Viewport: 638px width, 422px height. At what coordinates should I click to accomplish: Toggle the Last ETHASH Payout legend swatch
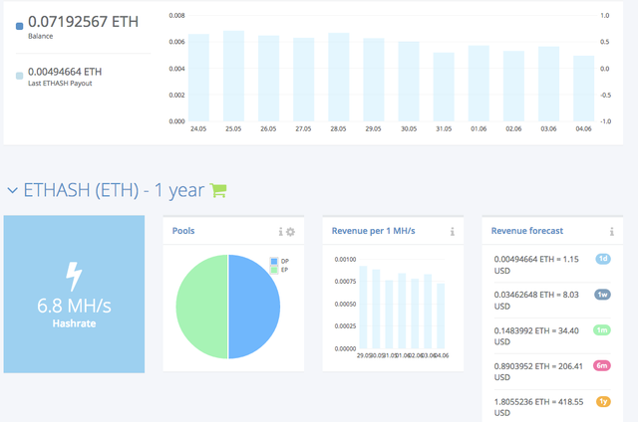(19, 76)
